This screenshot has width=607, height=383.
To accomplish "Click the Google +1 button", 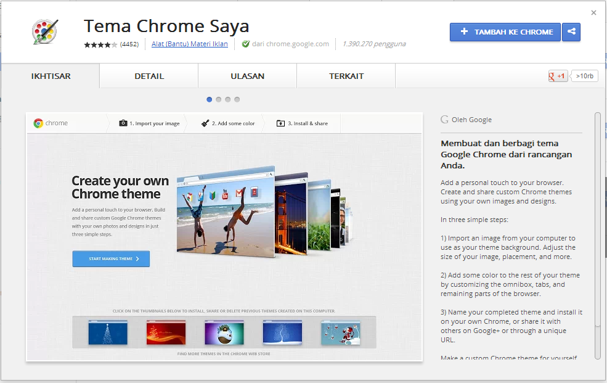I will (x=558, y=76).
